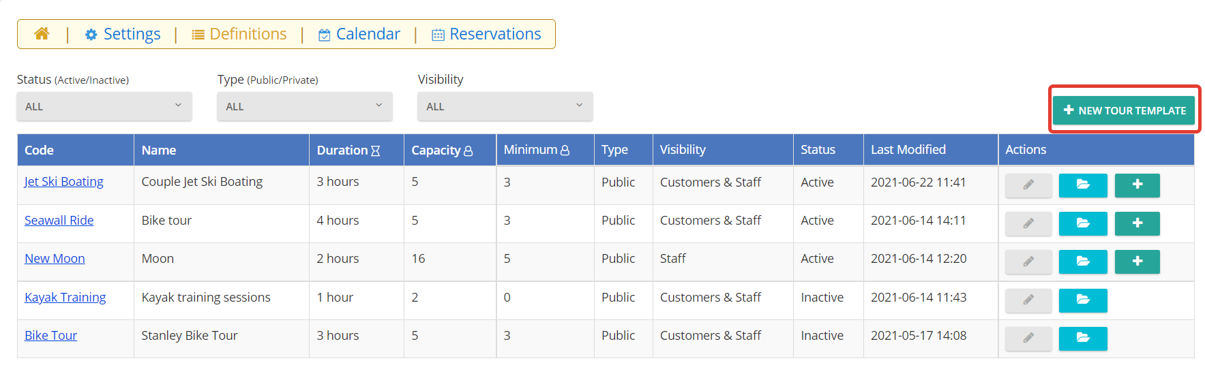Viewport: 1205px width, 380px height.
Task: Expand the Status Active/Inactive dropdown
Action: coord(104,106)
